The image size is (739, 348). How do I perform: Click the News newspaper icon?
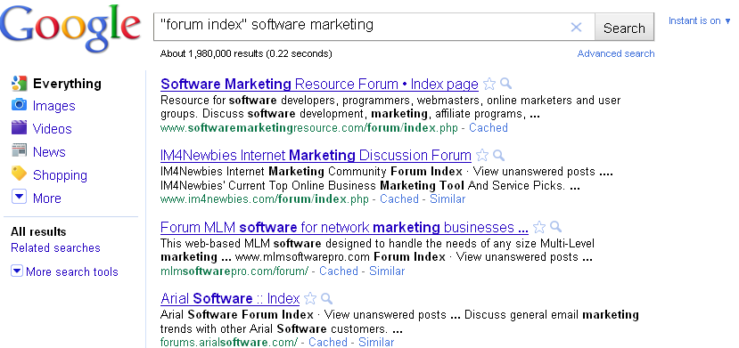pyautogui.click(x=19, y=150)
